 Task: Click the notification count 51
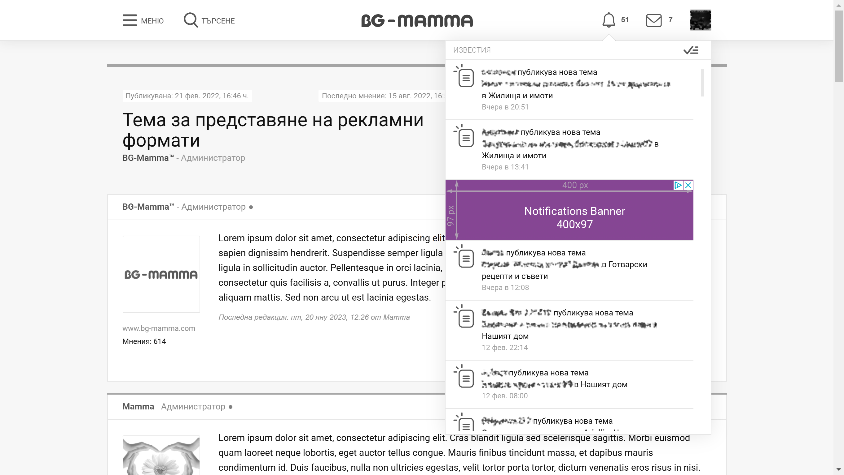tap(625, 20)
